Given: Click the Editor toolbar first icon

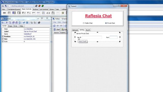Looking at the screenshot, I should (54, 26).
